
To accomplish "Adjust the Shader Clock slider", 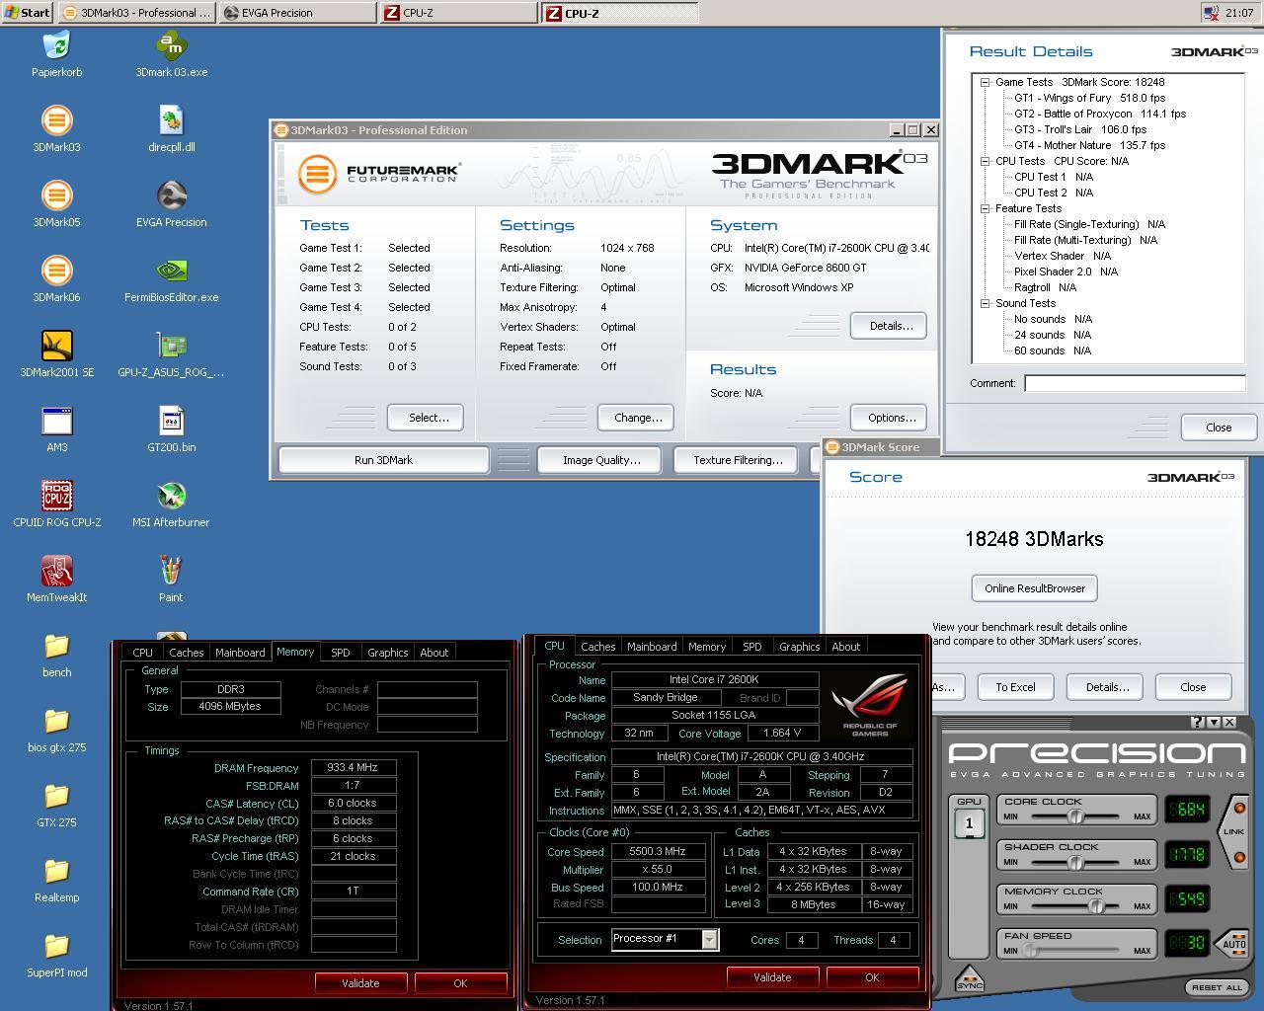I will point(1077,862).
